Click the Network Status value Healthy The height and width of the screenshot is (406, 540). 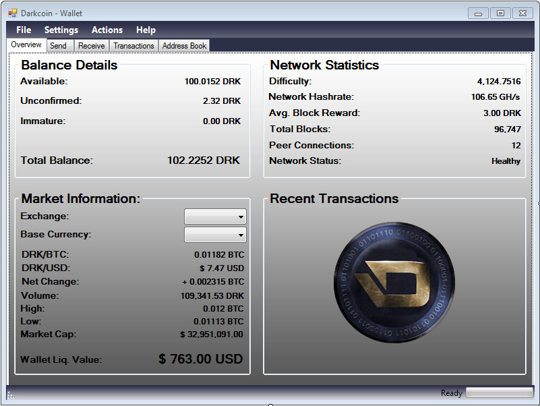[506, 161]
